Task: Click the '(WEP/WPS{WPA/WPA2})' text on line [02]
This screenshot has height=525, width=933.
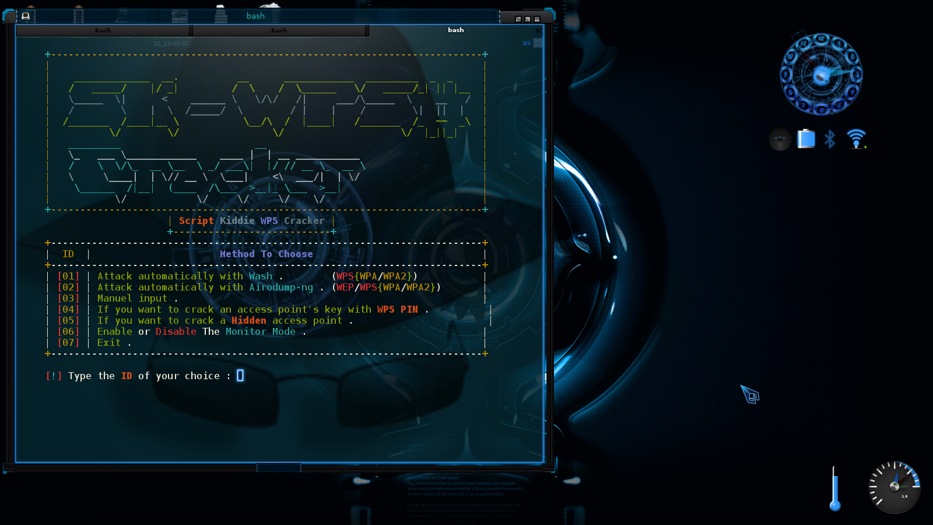Action: click(x=386, y=288)
